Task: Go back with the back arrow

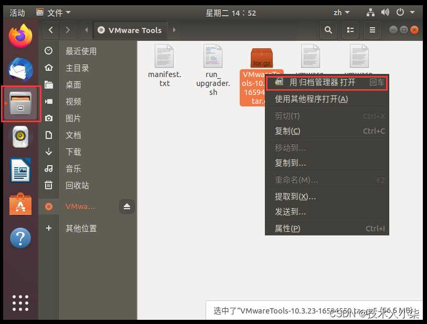Action: (x=51, y=30)
